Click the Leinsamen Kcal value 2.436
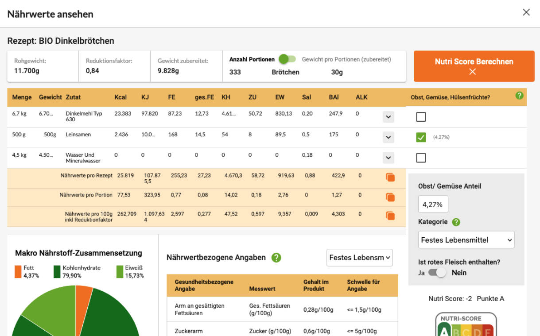 click(x=121, y=135)
